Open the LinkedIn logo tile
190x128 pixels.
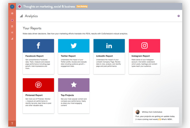click(x=109, y=46)
